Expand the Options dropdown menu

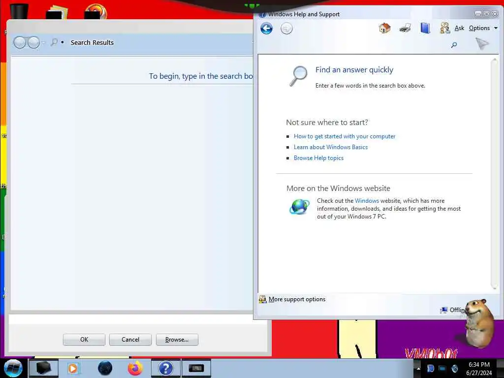pyautogui.click(x=483, y=28)
